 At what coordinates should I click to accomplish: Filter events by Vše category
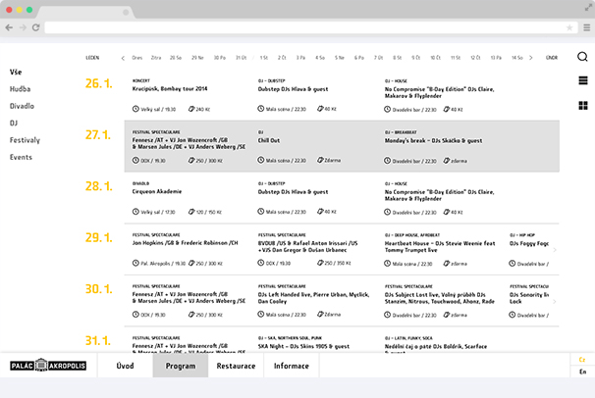click(16, 73)
